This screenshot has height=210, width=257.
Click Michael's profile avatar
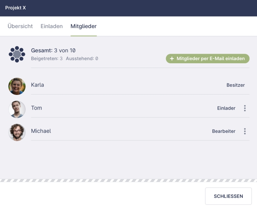17,132
